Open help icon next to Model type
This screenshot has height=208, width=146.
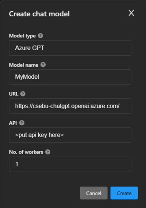pyautogui.click(x=41, y=36)
